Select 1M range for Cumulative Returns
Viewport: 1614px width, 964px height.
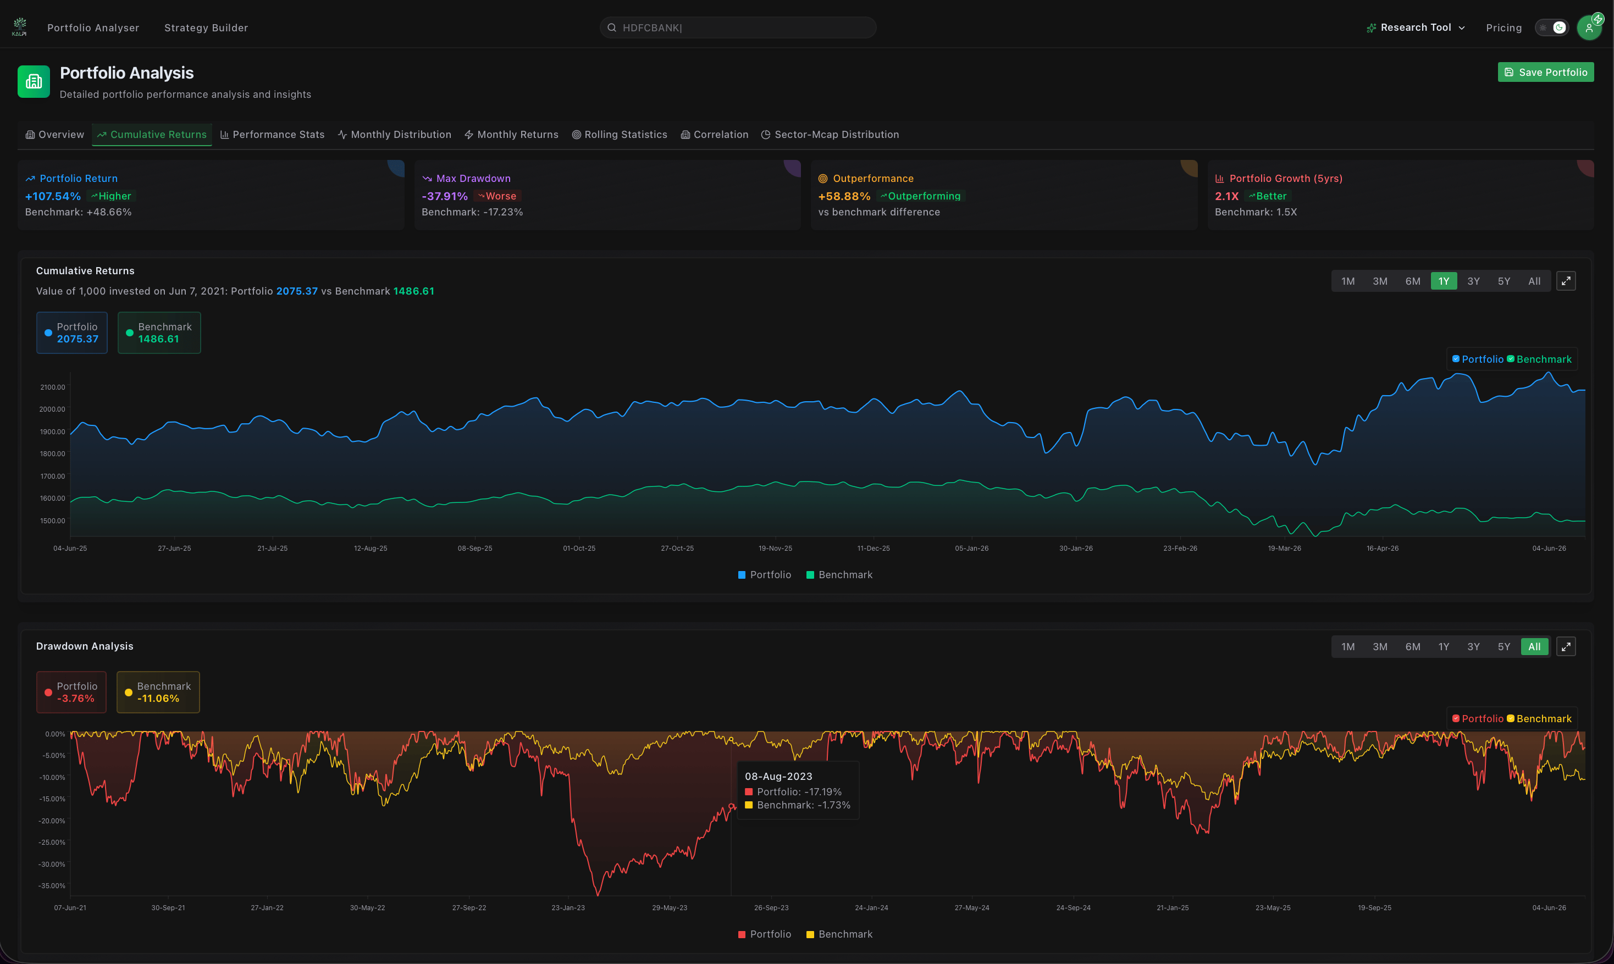click(1347, 281)
